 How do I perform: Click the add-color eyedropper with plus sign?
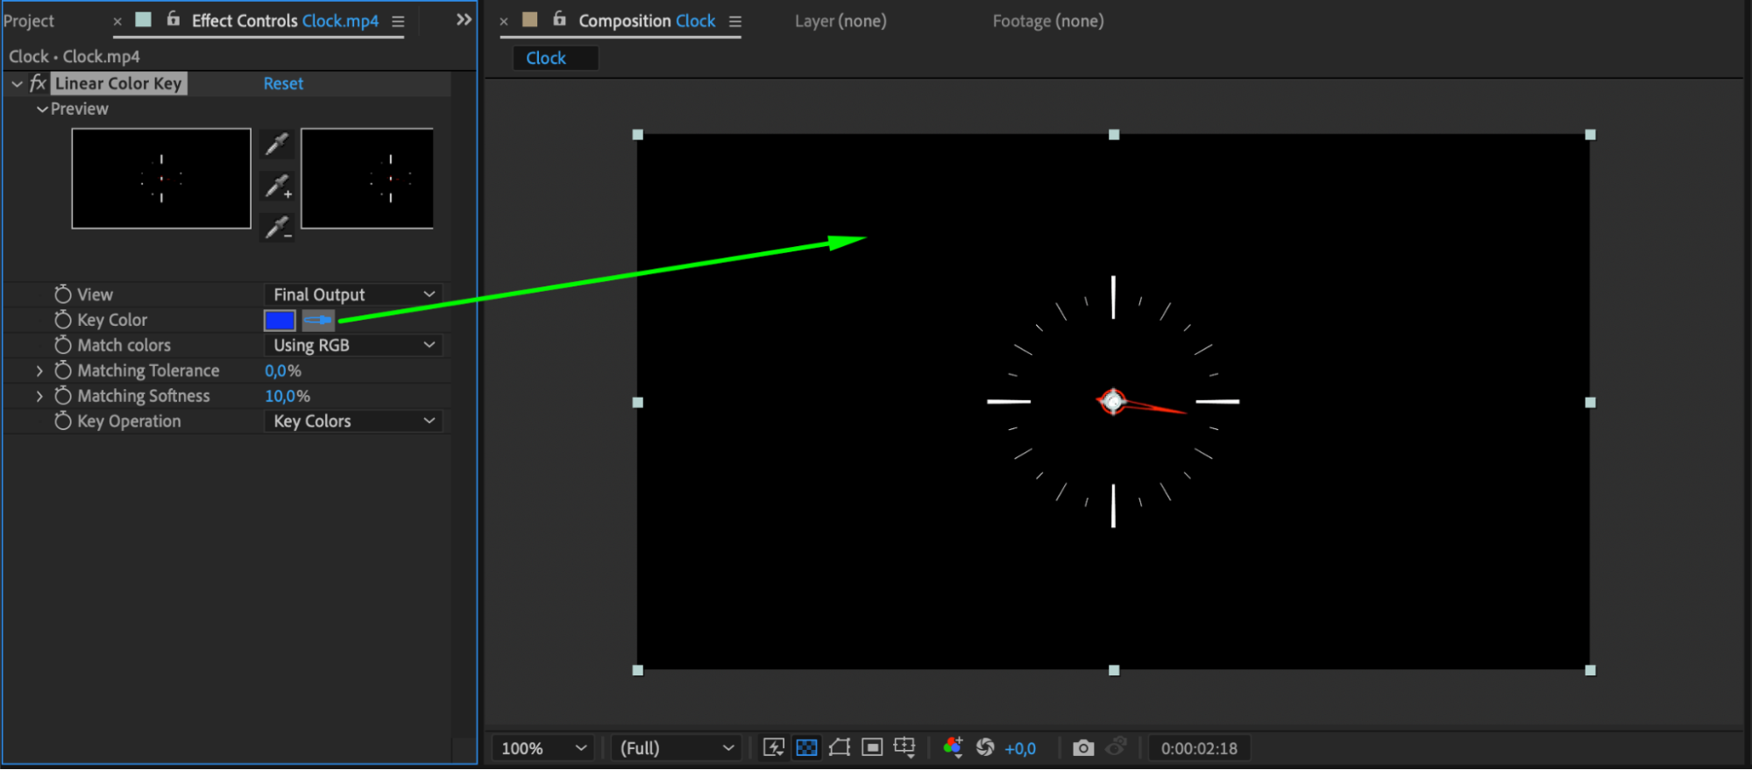point(278,187)
